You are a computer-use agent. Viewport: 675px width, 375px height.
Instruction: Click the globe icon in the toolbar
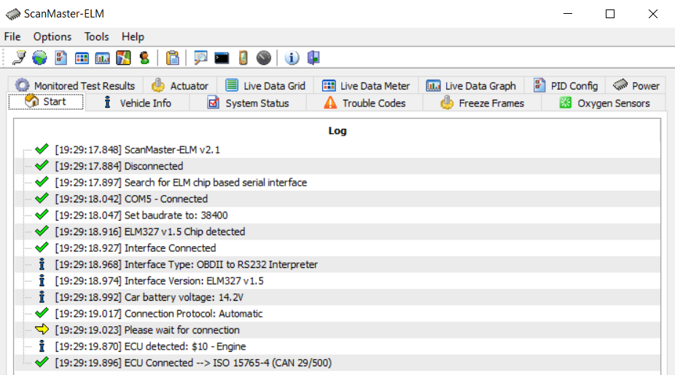39,58
